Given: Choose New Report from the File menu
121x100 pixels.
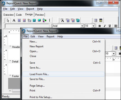Looking at the screenshot, I should pyautogui.click(x=63, y=46).
